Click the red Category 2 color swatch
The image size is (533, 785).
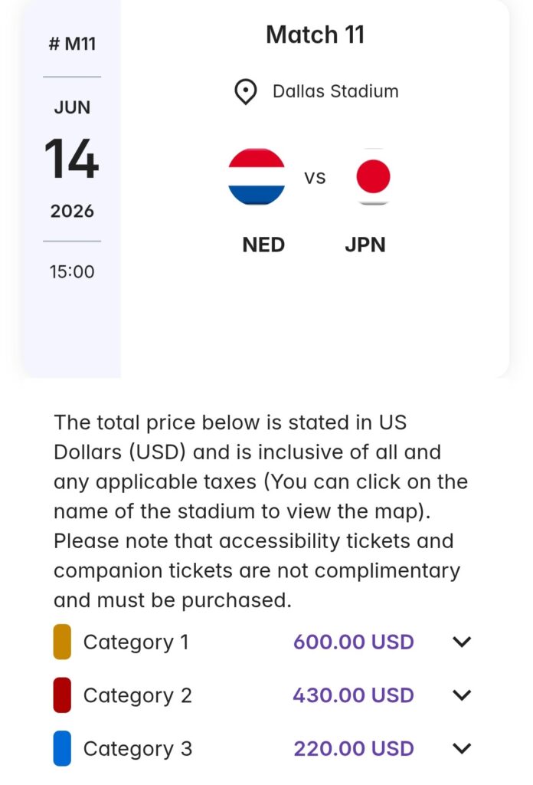point(63,695)
